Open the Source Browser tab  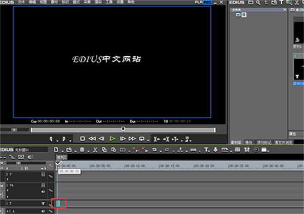coord(283,142)
